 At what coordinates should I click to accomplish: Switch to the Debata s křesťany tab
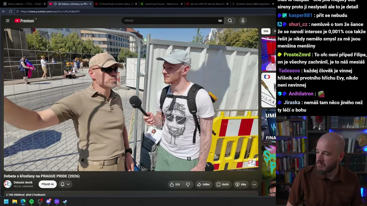click(x=70, y=4)
